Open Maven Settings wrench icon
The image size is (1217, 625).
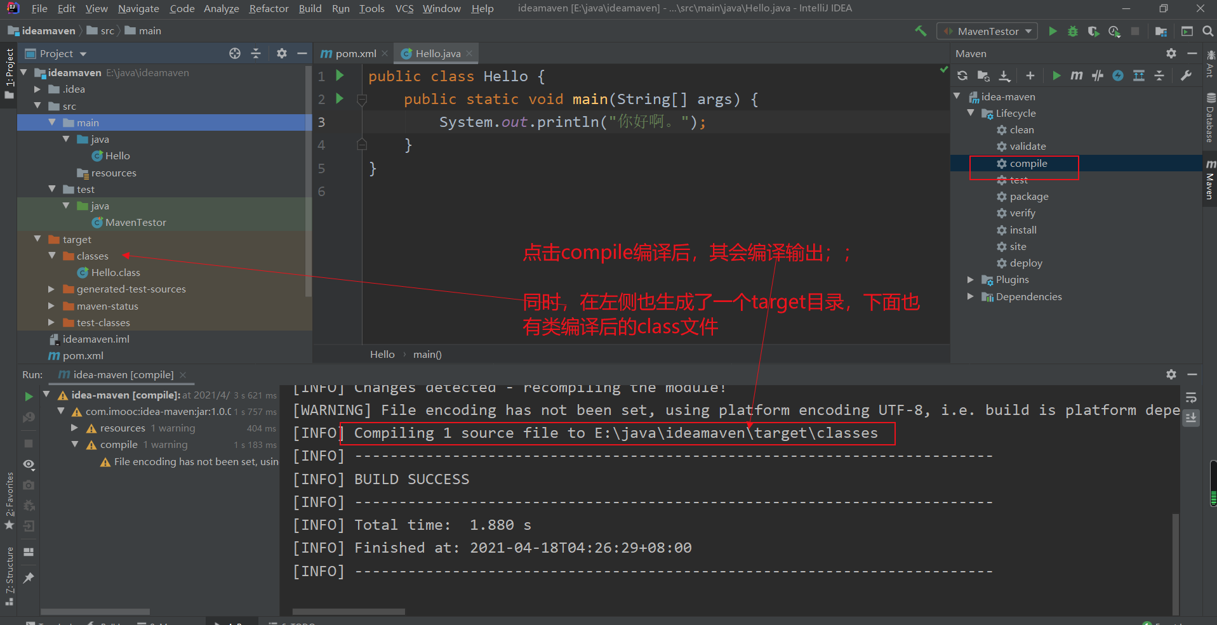tap(1186, 76)
